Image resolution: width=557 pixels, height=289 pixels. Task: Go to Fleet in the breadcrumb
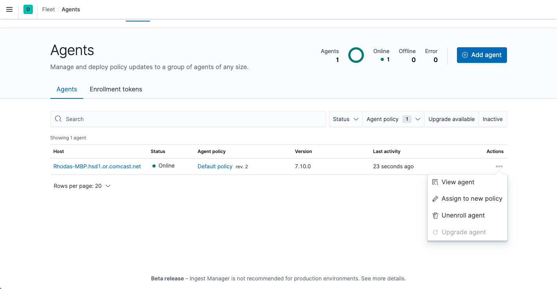48,9
